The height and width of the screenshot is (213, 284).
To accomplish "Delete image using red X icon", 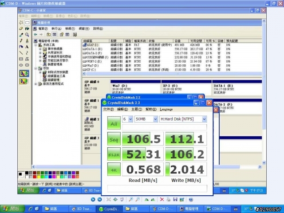I will click(162, 199).
